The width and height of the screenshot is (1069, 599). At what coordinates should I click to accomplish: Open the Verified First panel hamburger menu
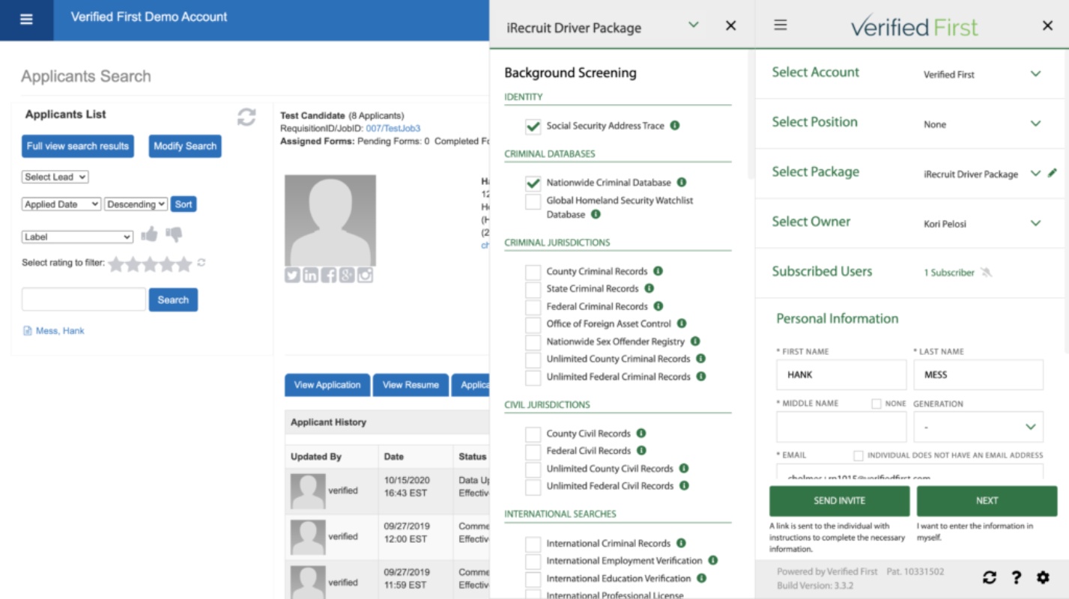(x=781, y=25)
